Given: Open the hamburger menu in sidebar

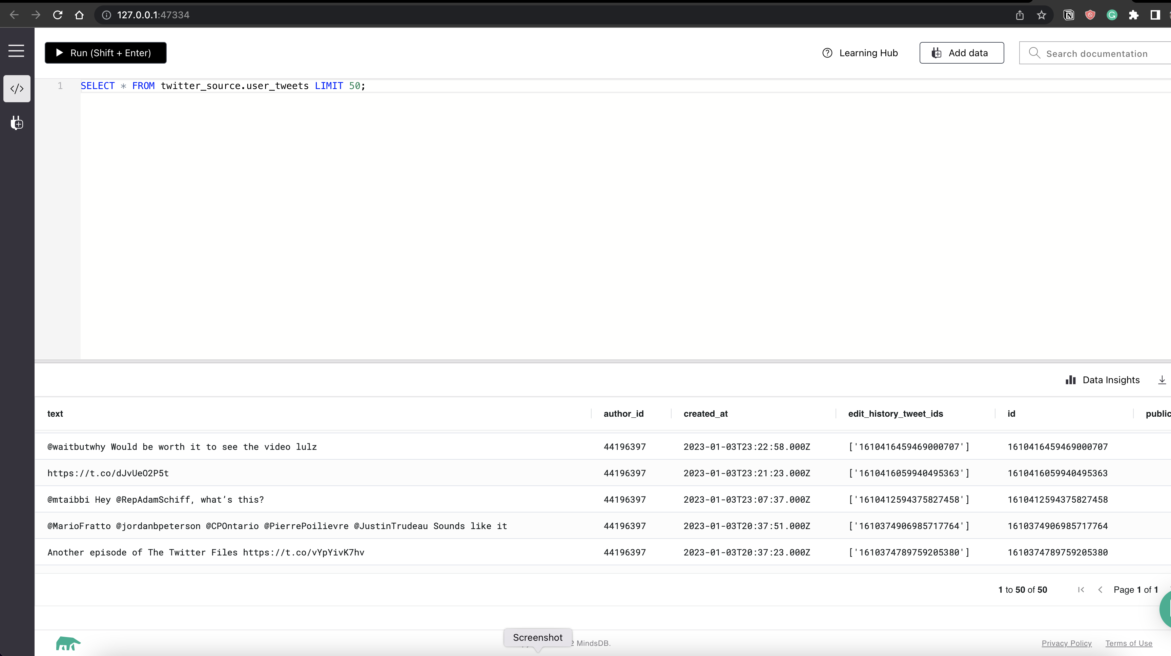Looking at the screenshot, I should click(16, 51).
